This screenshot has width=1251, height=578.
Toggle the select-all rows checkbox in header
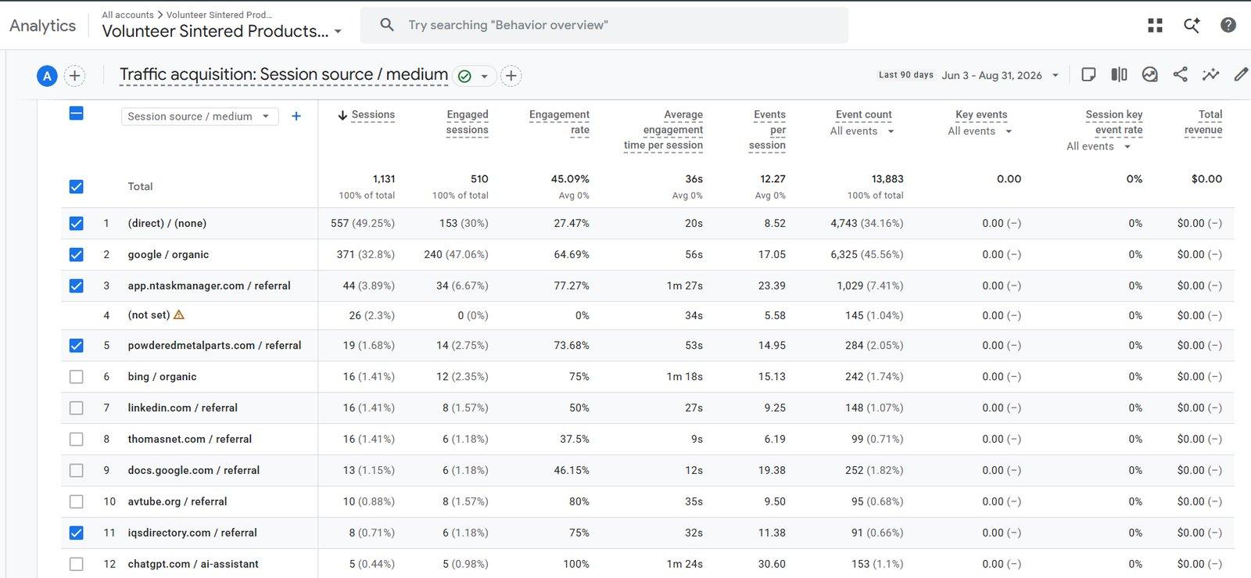pos(76,113)
